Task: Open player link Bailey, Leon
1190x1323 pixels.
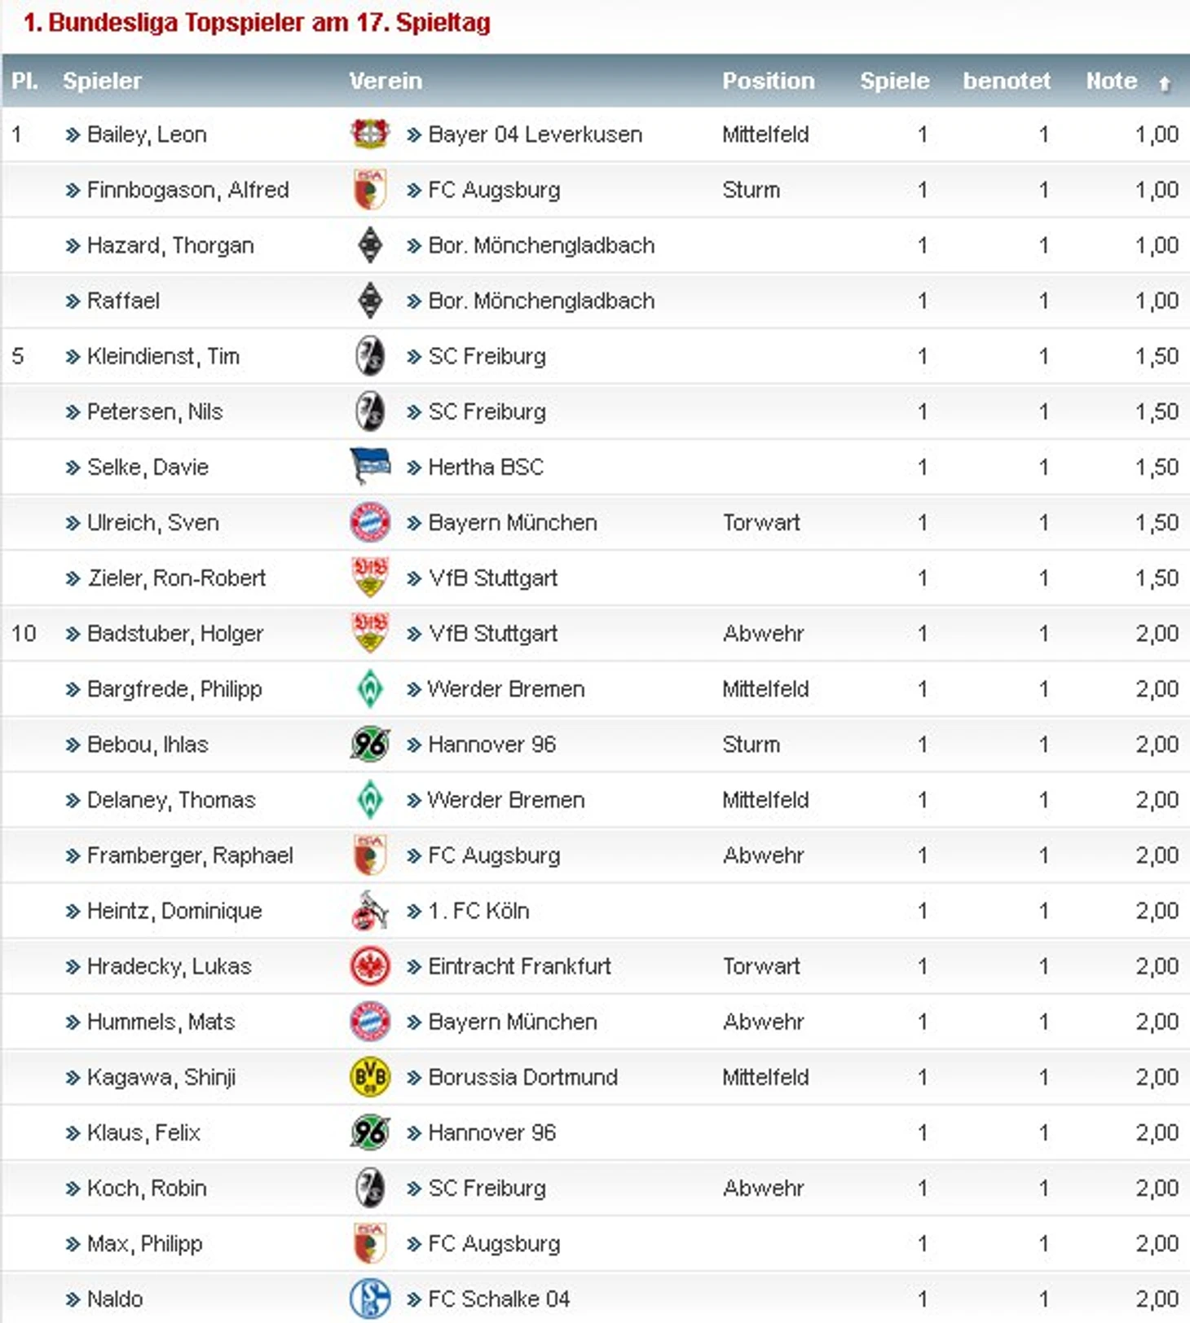Action: [x=147, y=134]
